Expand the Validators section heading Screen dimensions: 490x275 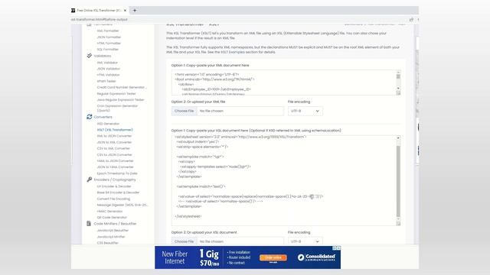click(103, 56)
